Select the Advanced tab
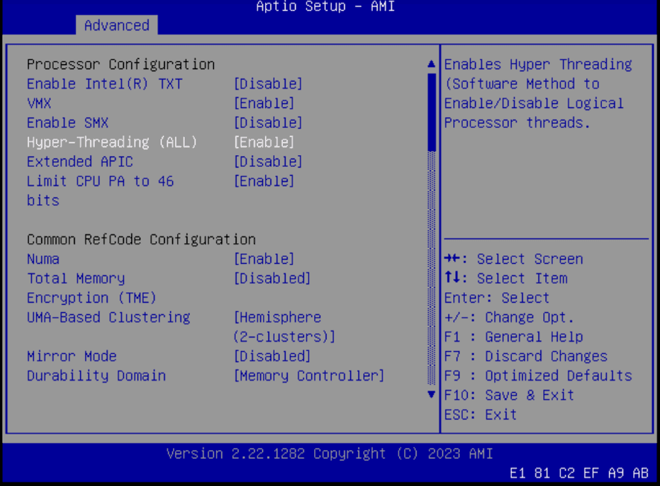The width and height of the screenshot is (660, 486). click(x=116, y=25)
